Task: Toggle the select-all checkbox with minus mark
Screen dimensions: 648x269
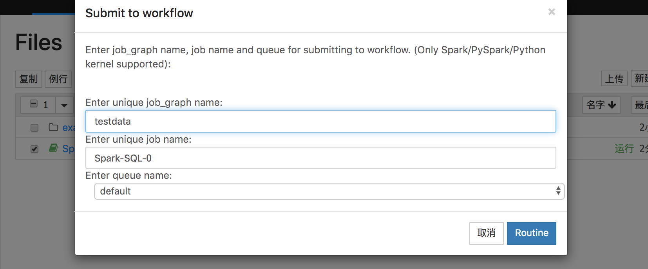Action: (x=34, y=104)
